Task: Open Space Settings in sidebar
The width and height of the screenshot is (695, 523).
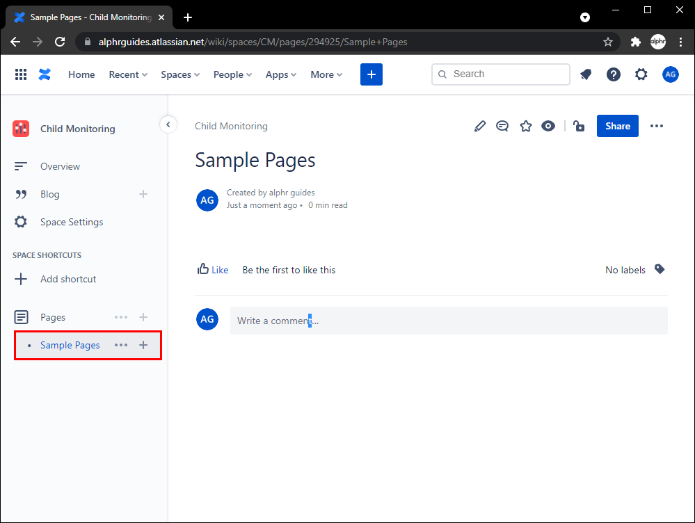Action: [71, 222]
